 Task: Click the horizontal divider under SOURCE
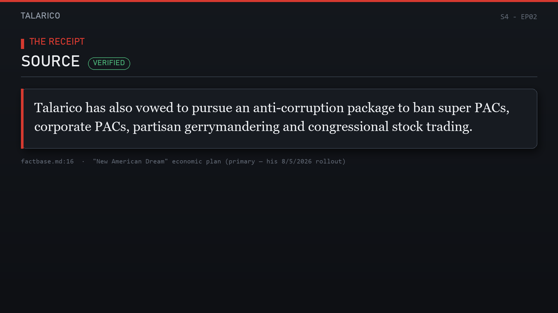[x=279, y=77]
